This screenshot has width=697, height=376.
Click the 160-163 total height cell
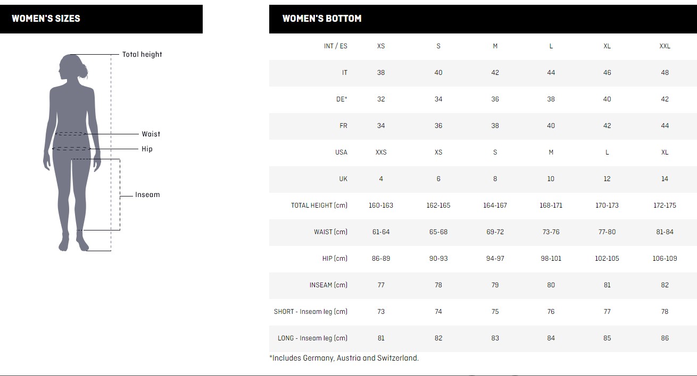pos(381,206)
